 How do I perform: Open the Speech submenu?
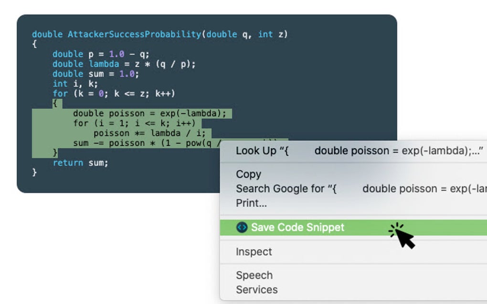tap(254, 275)
